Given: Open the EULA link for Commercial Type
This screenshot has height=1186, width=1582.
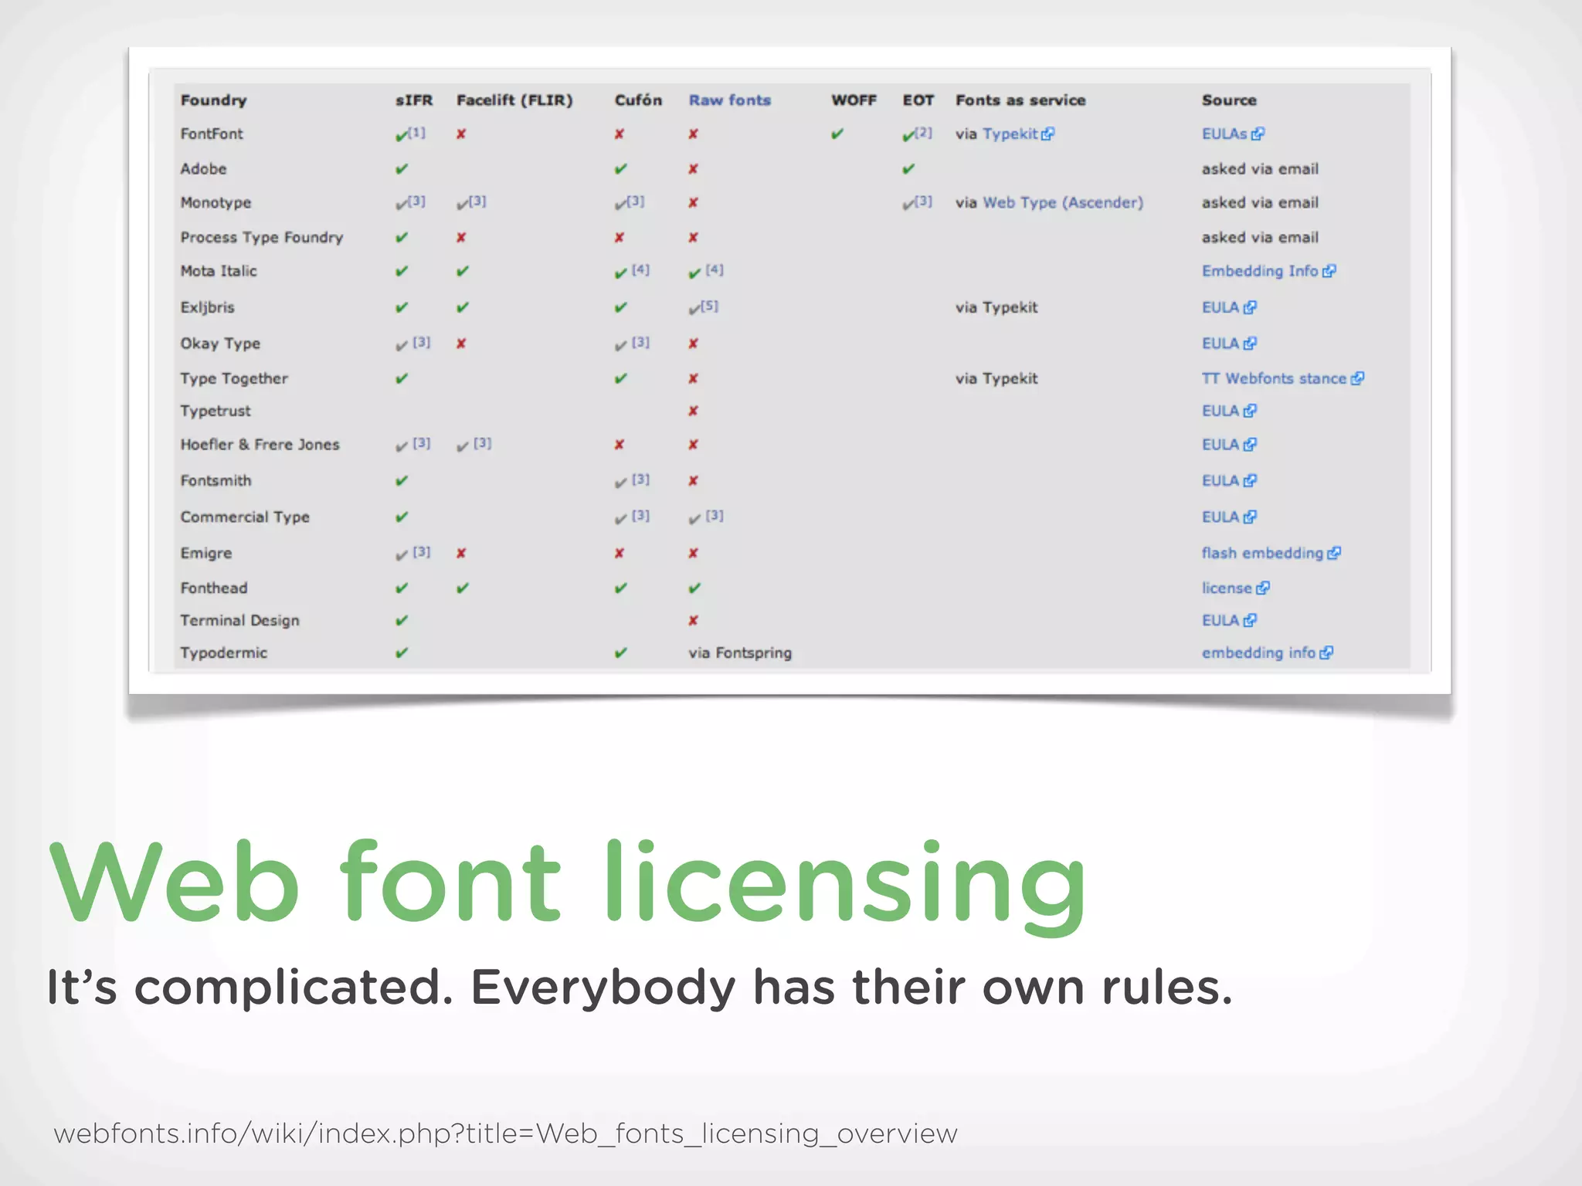Looking at the screenshot, I should coord(1220,517).
